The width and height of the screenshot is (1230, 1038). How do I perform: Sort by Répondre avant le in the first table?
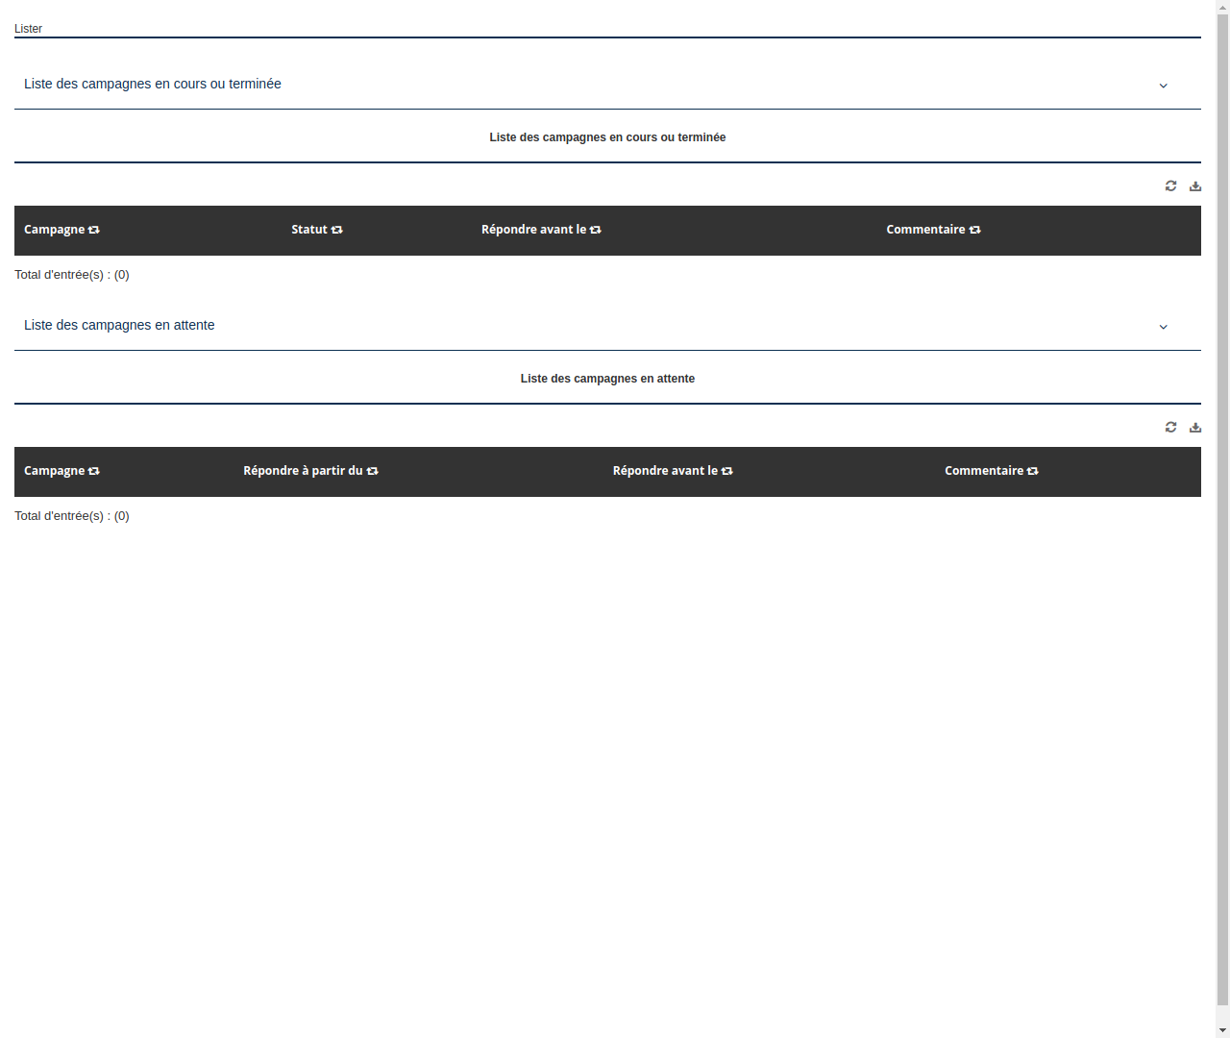(x=596, y=230)
